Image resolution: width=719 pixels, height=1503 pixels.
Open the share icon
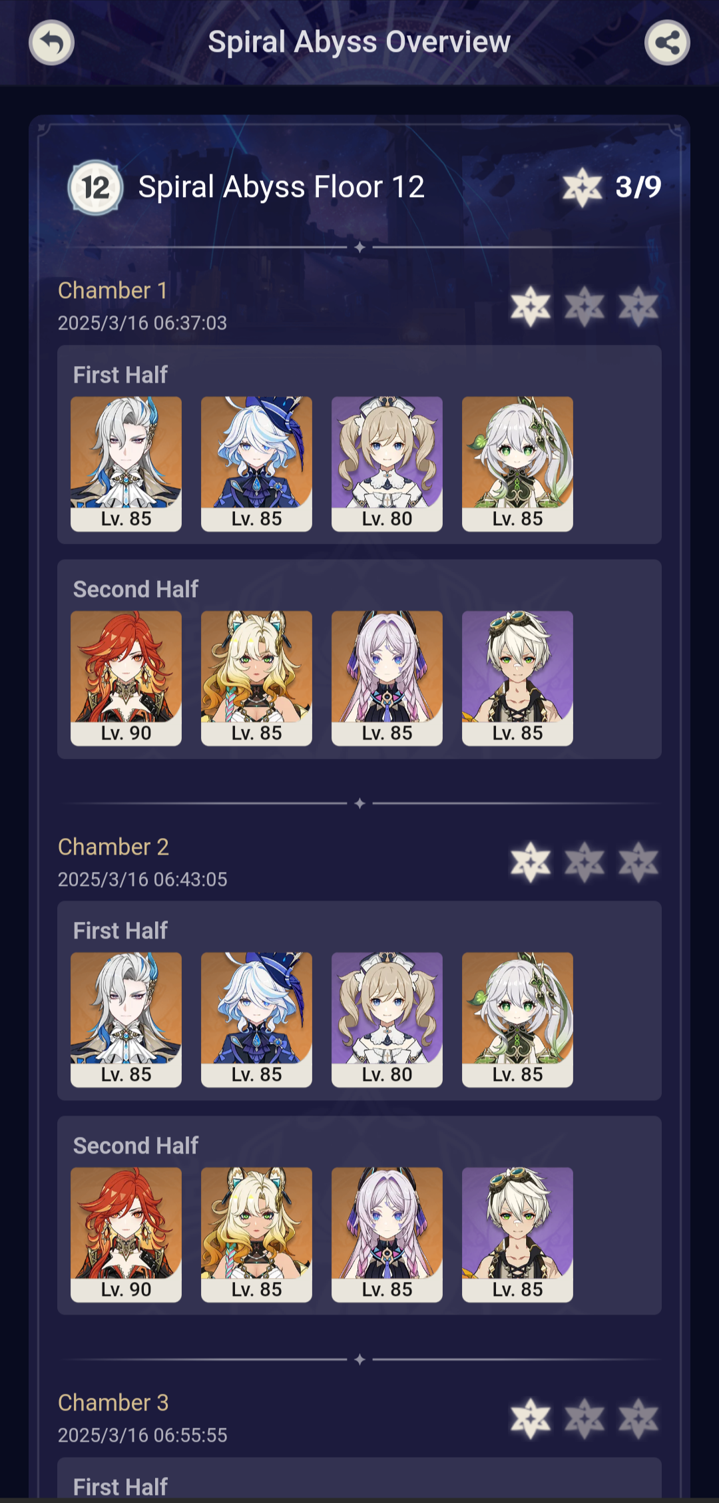(x=667, y=43)
